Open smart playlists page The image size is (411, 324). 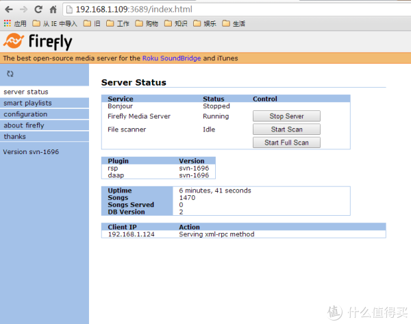[x=27, y=103]
